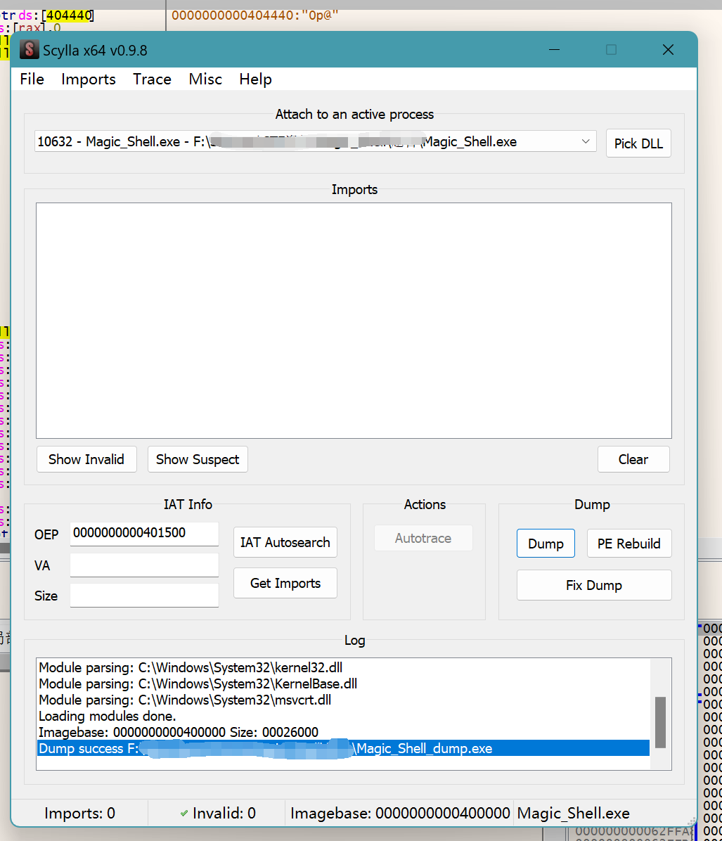Click highlighted 404440 address in debugger

pos(69,15)
